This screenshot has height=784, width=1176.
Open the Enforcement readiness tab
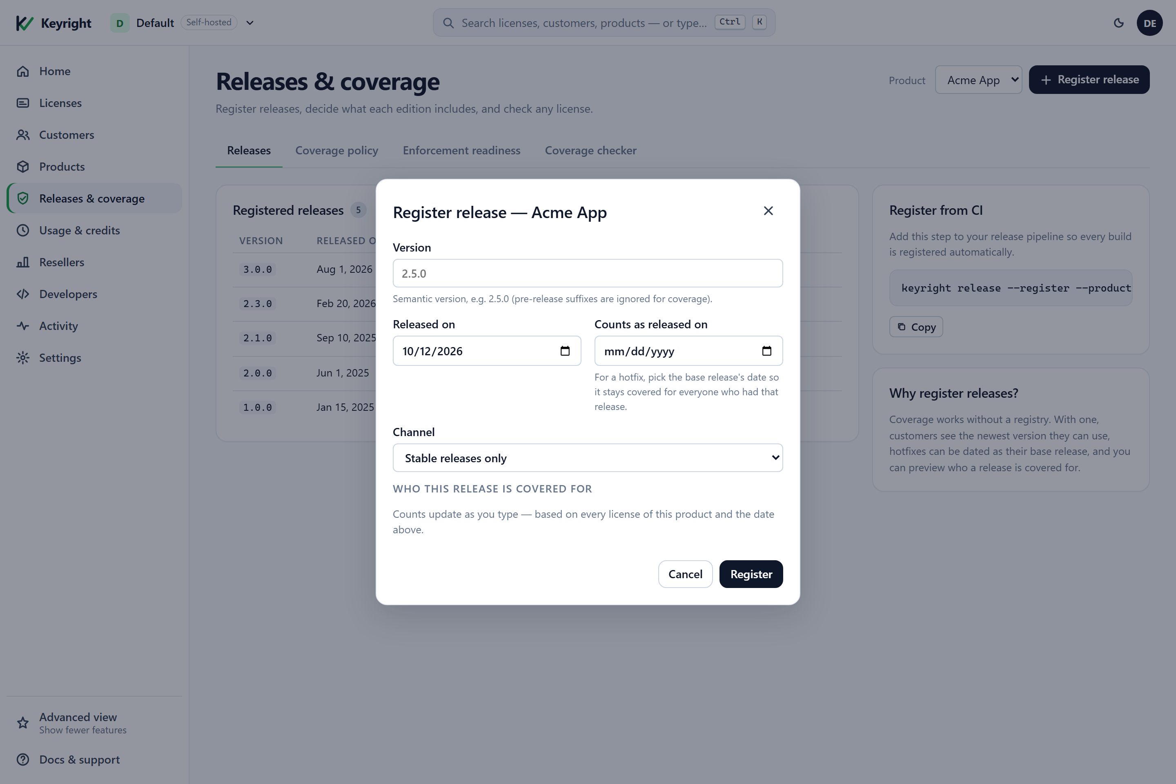pyautogui.click(x=461, y=151)
